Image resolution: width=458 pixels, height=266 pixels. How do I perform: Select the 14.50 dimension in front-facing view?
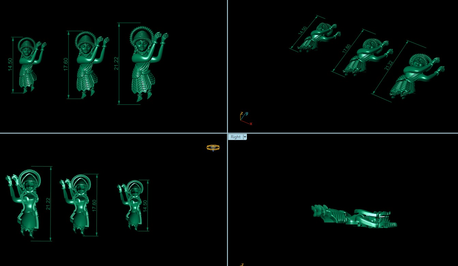[x=10, y=64]
